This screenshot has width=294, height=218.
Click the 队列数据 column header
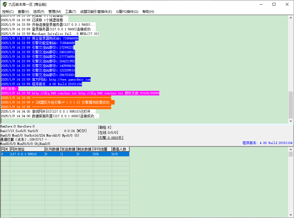(53, 149)
